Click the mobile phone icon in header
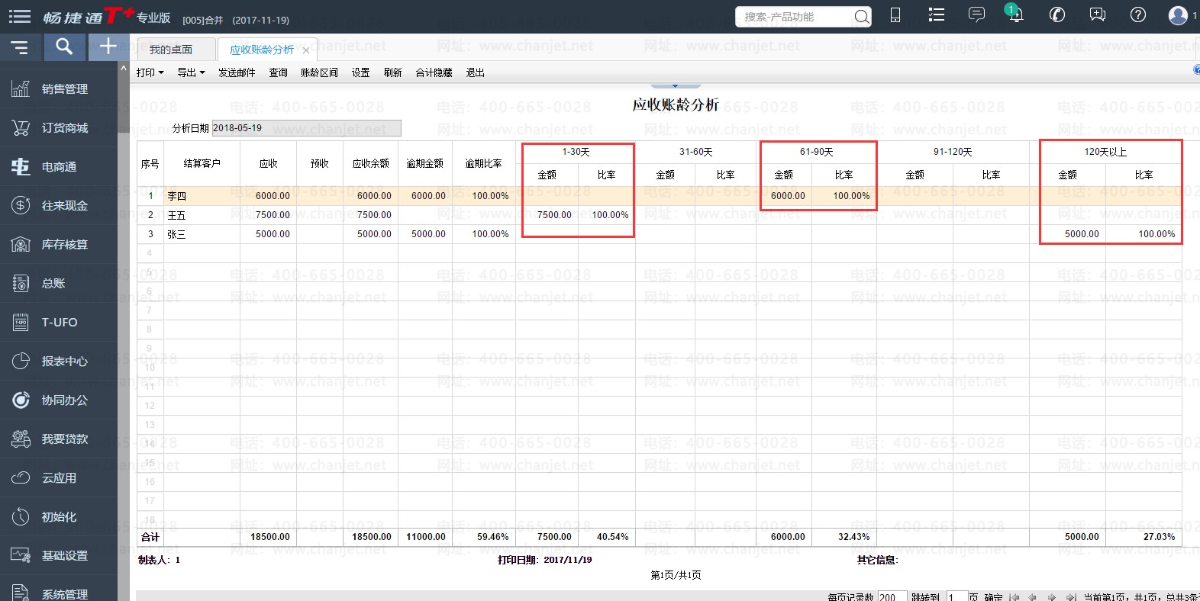Screen dimensions: 1200x601 [895, 15]
